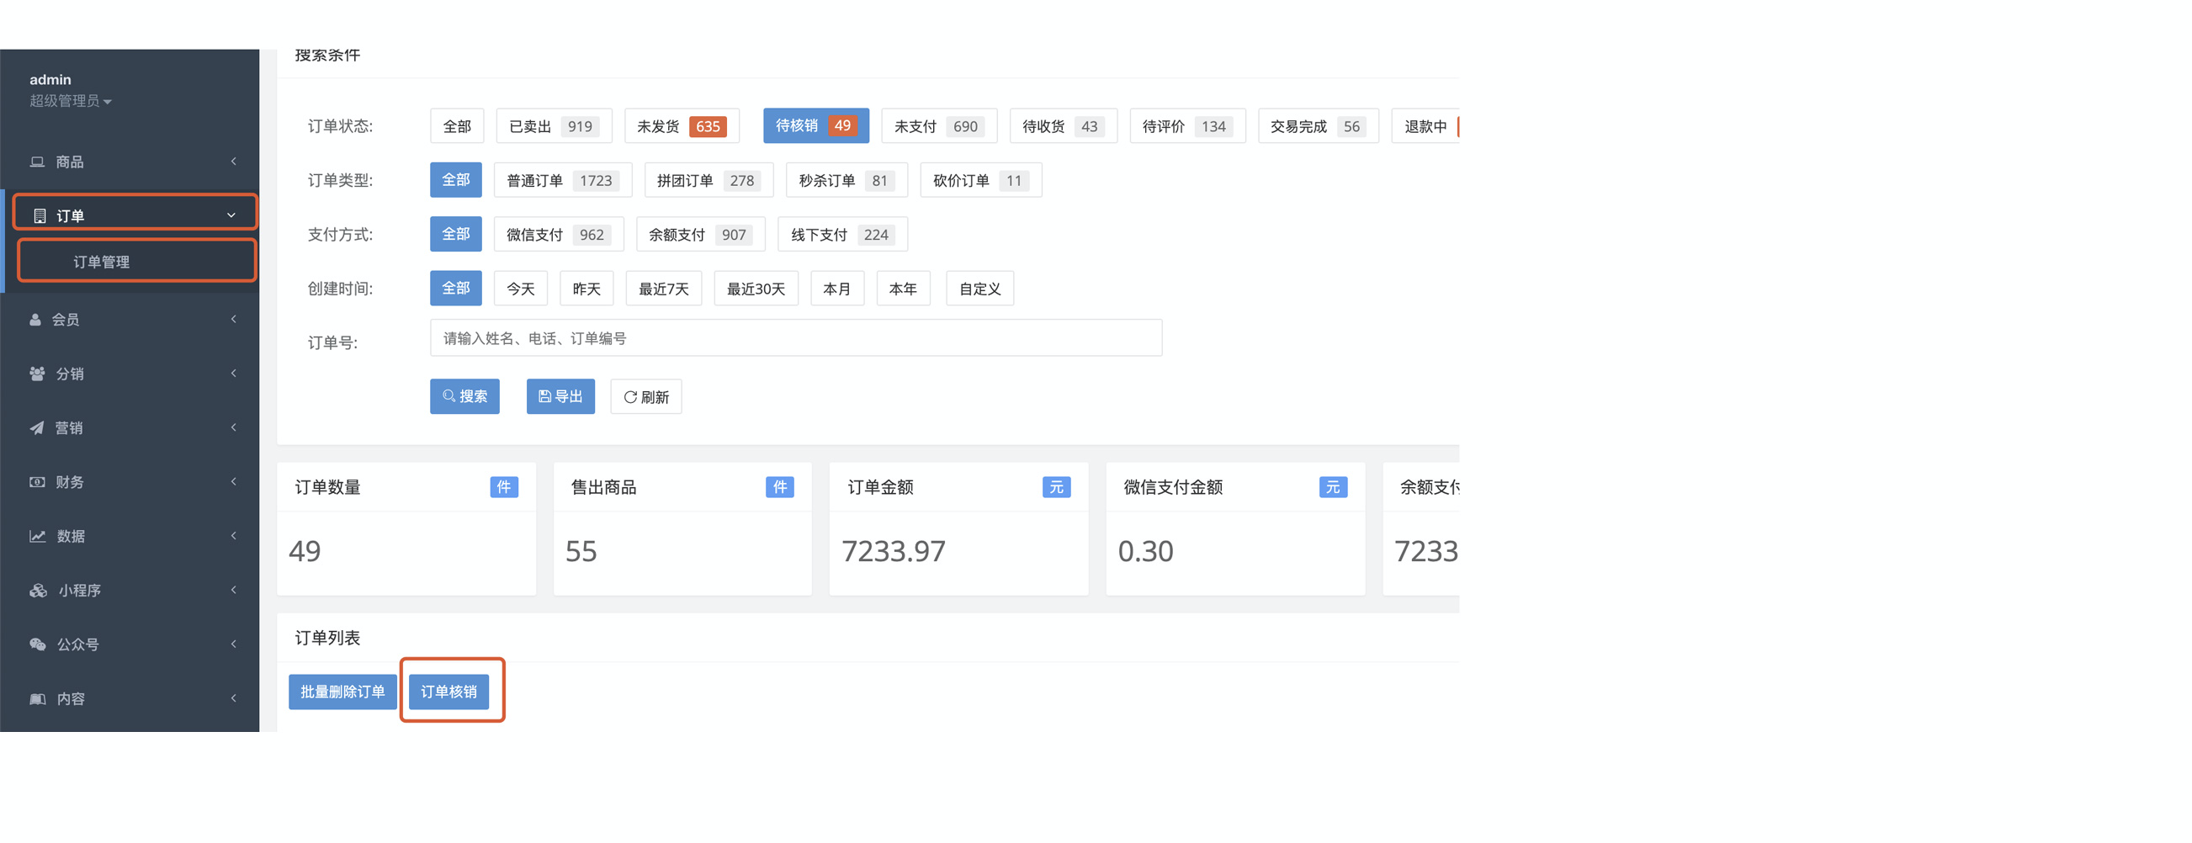Click 批量删除订单 button
2192x843 pixels.
[x=343, y=692]
